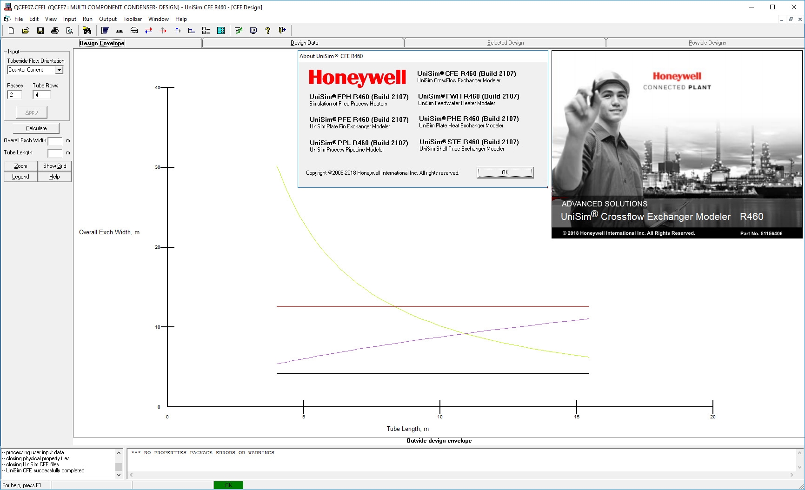Click OK in About UniSim dialog
805x490 pixels.
[505, 172]
